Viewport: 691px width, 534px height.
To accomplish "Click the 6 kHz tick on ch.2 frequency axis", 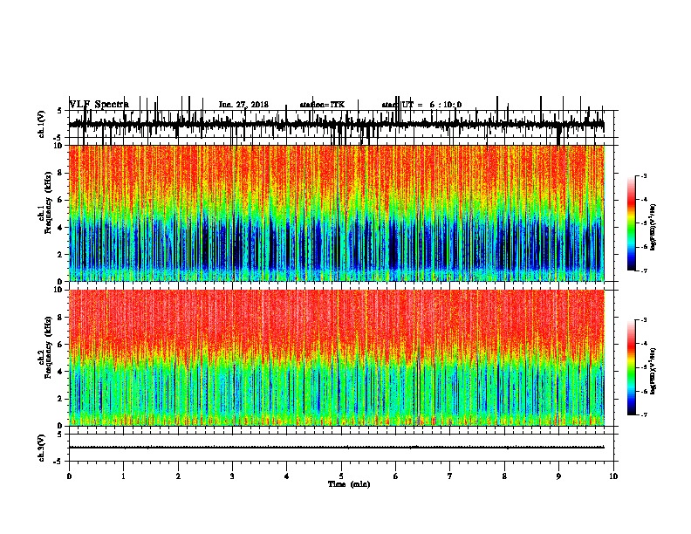I will coord(61,344).
